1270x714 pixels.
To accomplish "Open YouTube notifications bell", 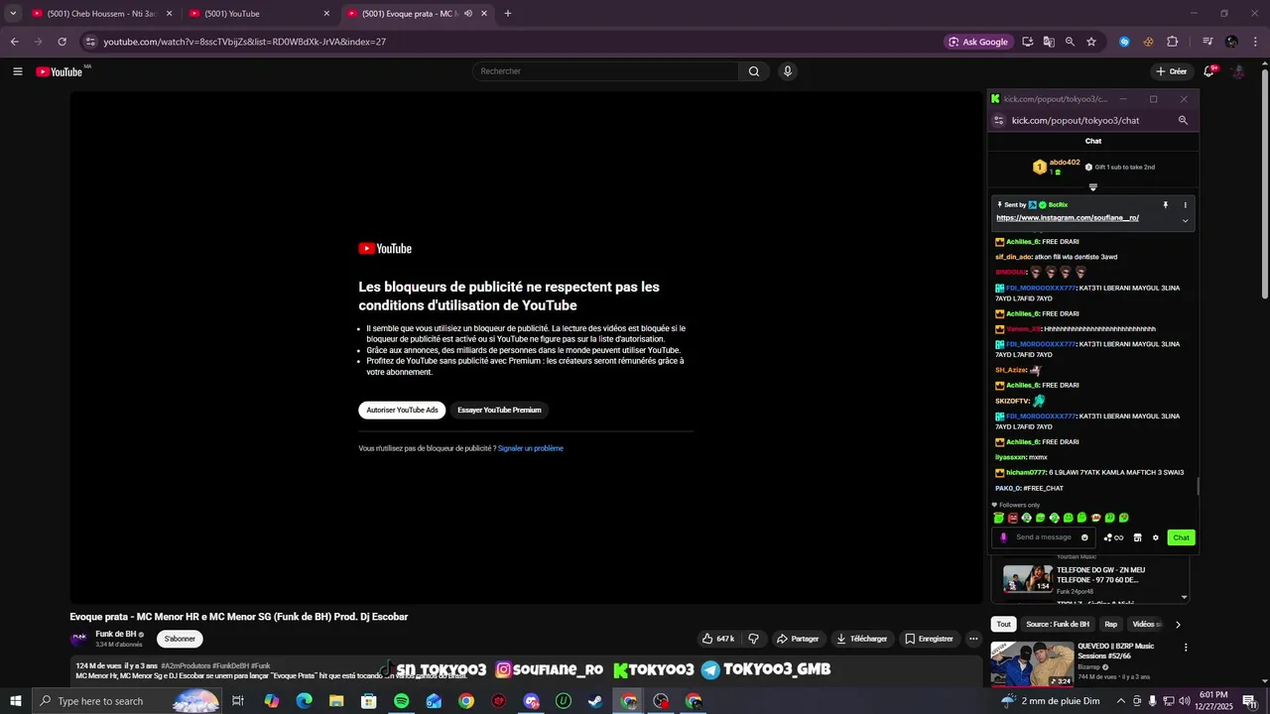I will click(x=1209, y=71).
